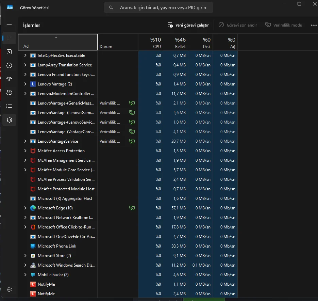Click the search magnifier icon

(111, 7)
